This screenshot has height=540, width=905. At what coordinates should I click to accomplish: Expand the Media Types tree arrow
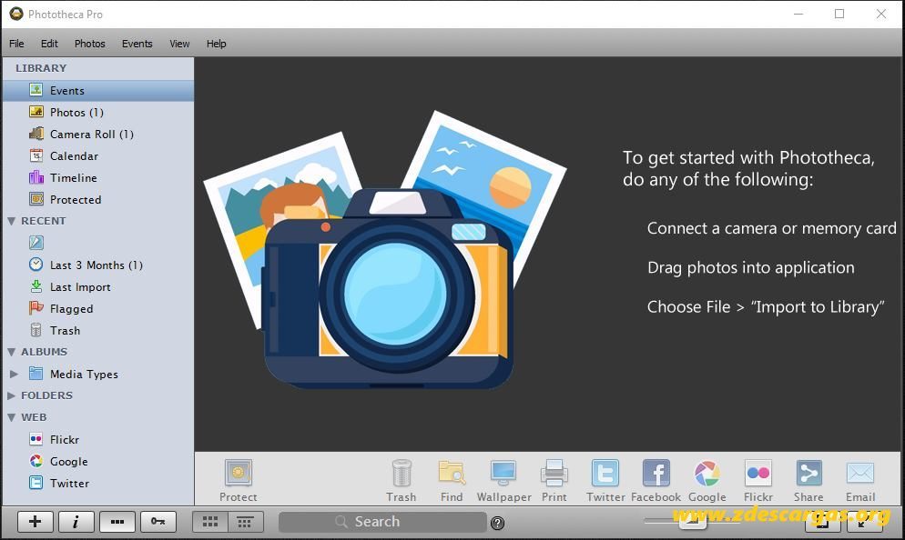coord(14,374)
